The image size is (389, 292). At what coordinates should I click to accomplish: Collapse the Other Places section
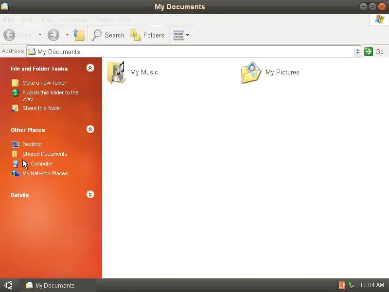90,129
